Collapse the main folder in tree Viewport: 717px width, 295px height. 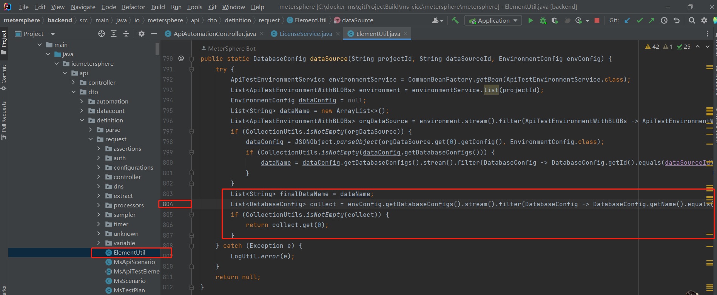click(40, 45)
